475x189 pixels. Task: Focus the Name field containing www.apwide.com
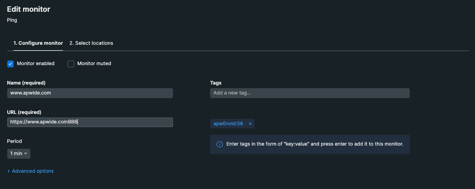pos(90,93)
